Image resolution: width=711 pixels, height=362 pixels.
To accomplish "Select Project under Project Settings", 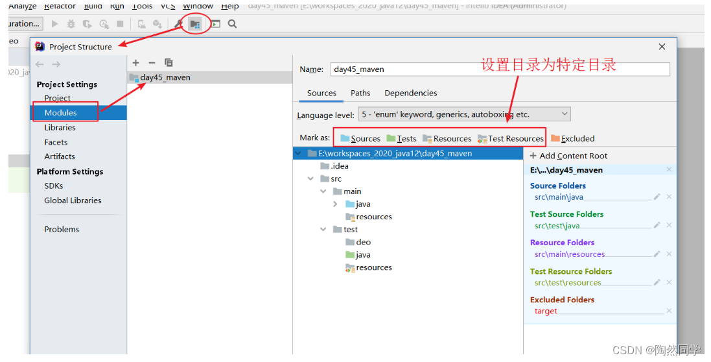I will pyautogui.click(x=58, y=98).
